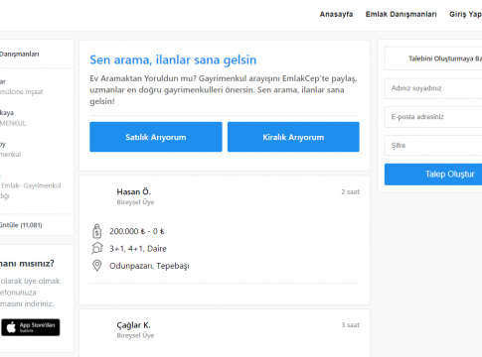
Task: Click the Satılık Arıyorum button
Action: [x=156, y=137]
